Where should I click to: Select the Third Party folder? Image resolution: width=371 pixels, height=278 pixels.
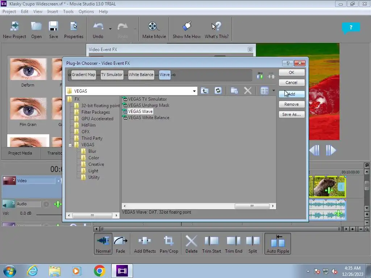92,138
